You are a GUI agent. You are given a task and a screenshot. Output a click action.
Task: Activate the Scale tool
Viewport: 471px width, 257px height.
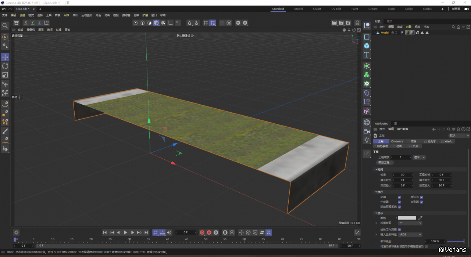(5, 75)
